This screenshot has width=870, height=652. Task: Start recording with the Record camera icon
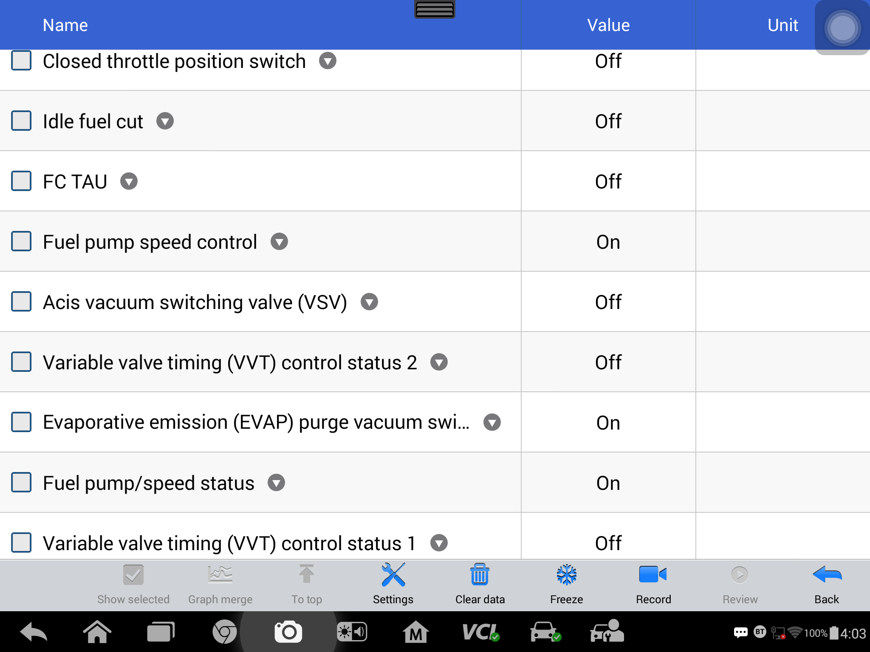(653, 584)
